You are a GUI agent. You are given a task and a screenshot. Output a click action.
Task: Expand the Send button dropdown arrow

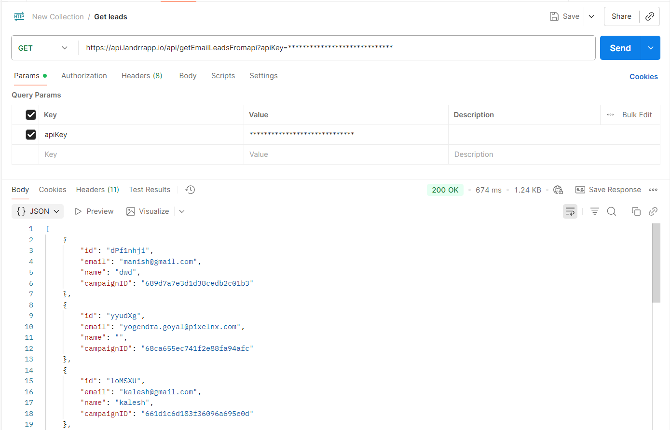pos(651,48)
